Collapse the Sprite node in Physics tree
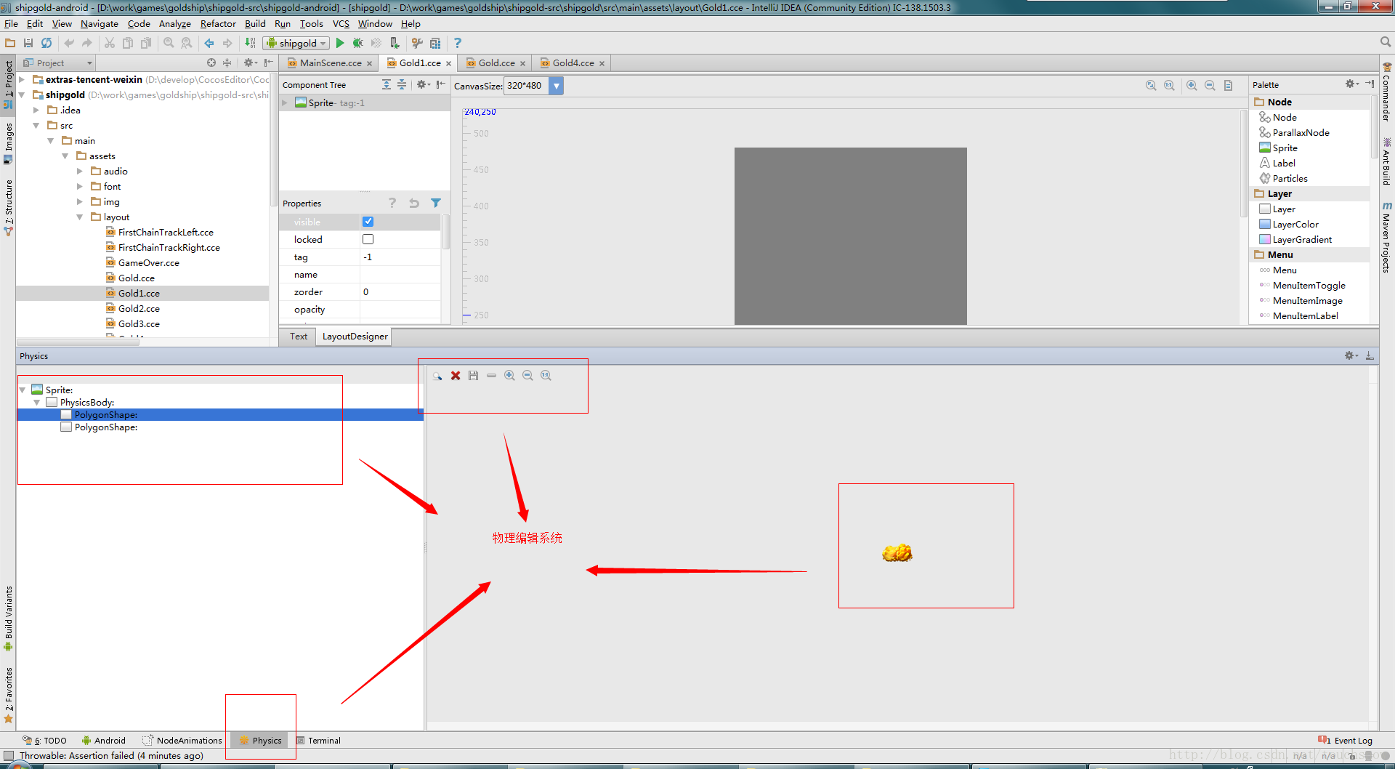 click(23, 390)
